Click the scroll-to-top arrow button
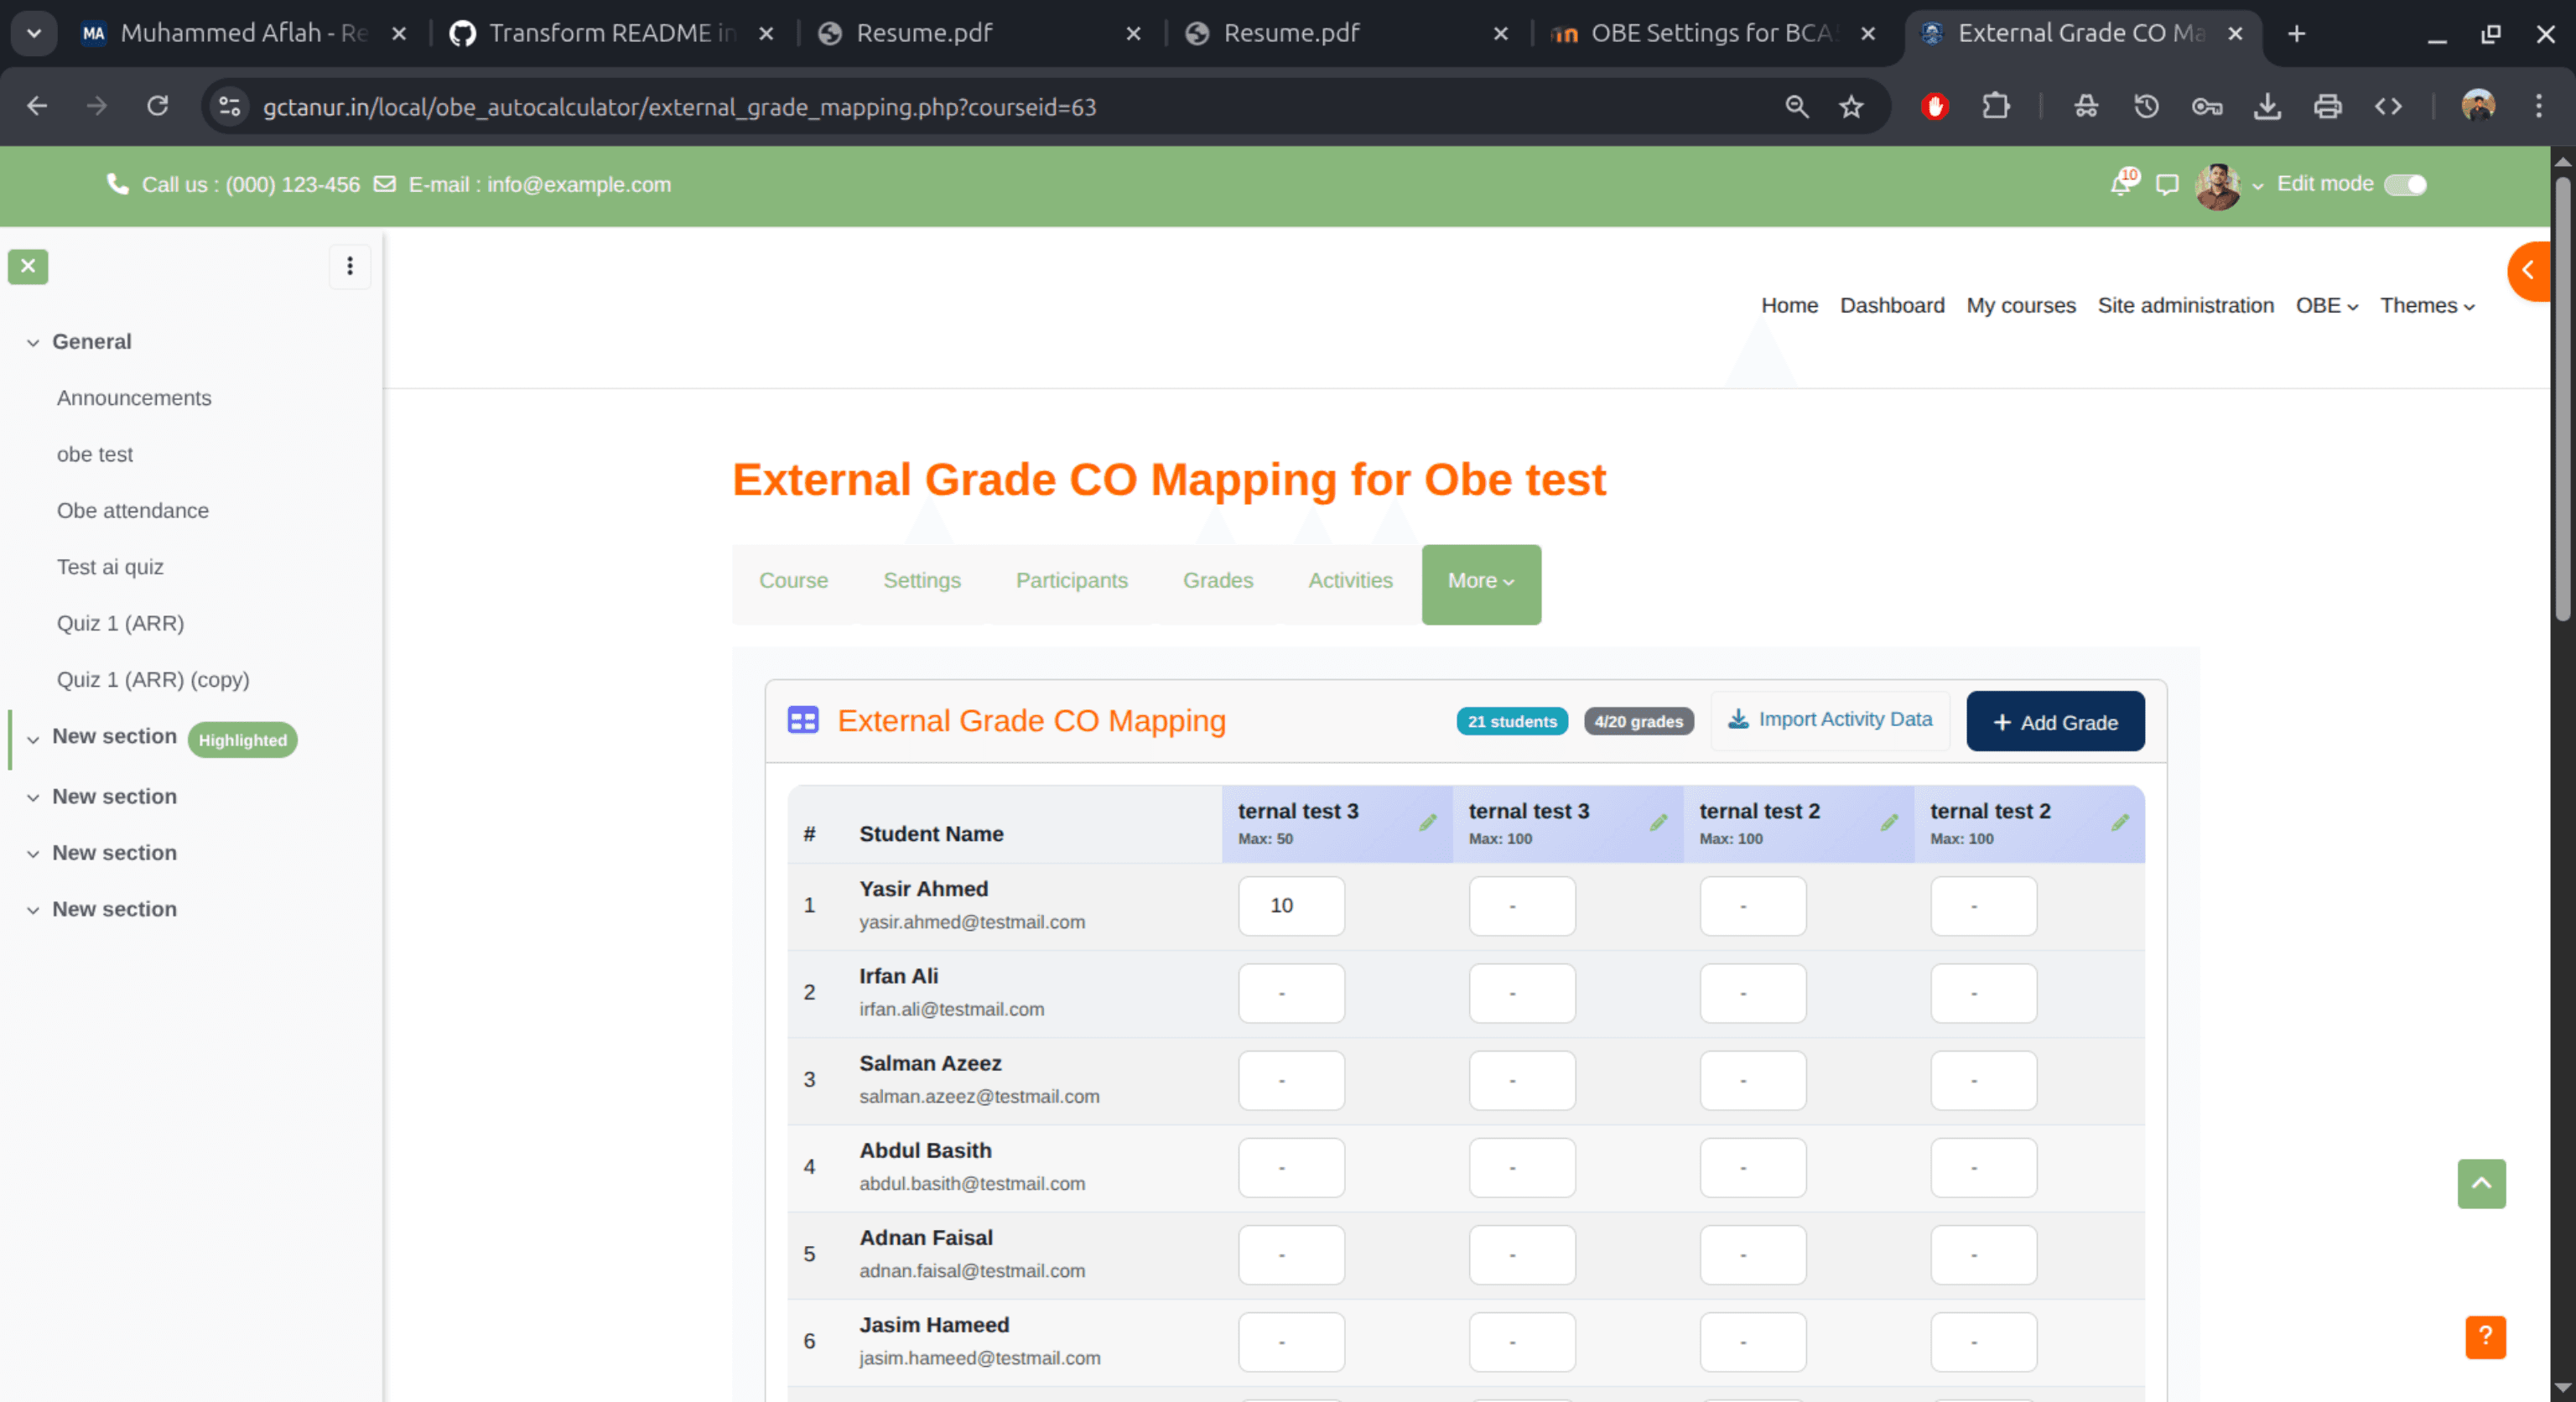This screenshot has width=2576, height=1402. [2481, 1184]
